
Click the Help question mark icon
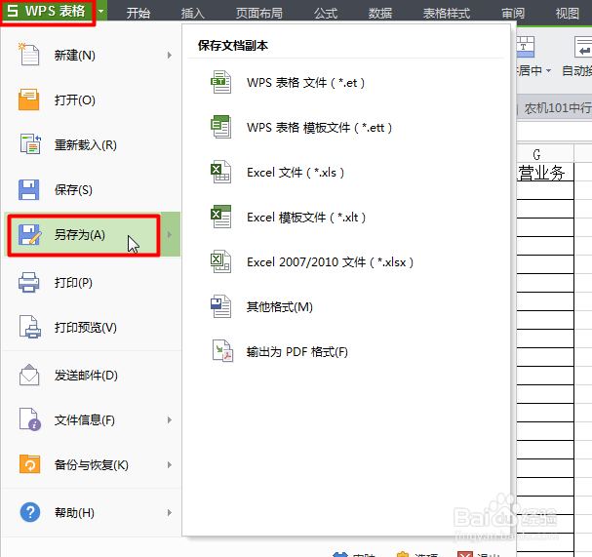click(30, 512)
